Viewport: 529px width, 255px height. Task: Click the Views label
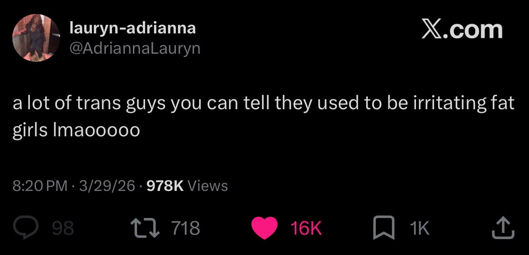[x=208, y=185]
